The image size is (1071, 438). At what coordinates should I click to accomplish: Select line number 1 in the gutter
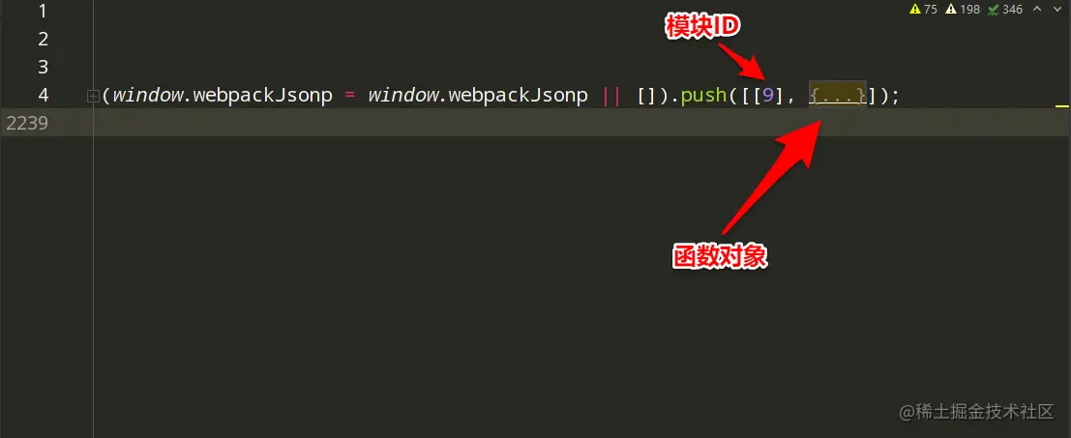click(x=43, y=11)
